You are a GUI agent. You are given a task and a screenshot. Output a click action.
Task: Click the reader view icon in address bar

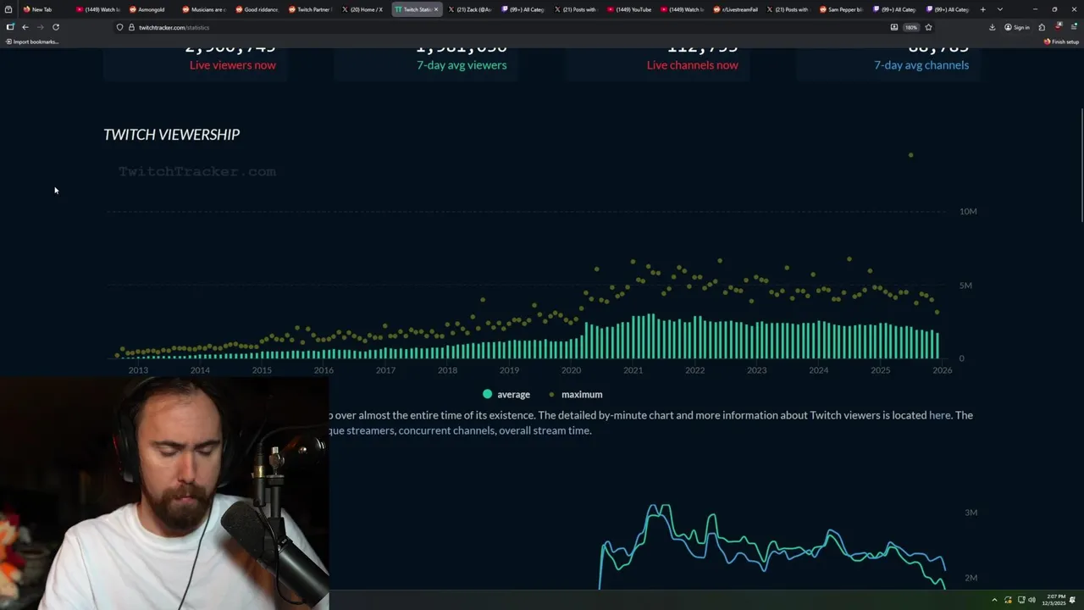point(894,27)
